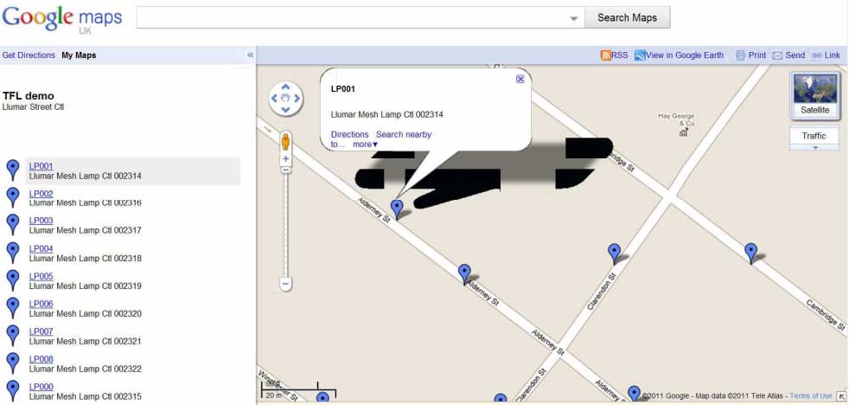Click the blue pin beside LP000
This screenshot has height=405, width=849.
pos(13,390)
